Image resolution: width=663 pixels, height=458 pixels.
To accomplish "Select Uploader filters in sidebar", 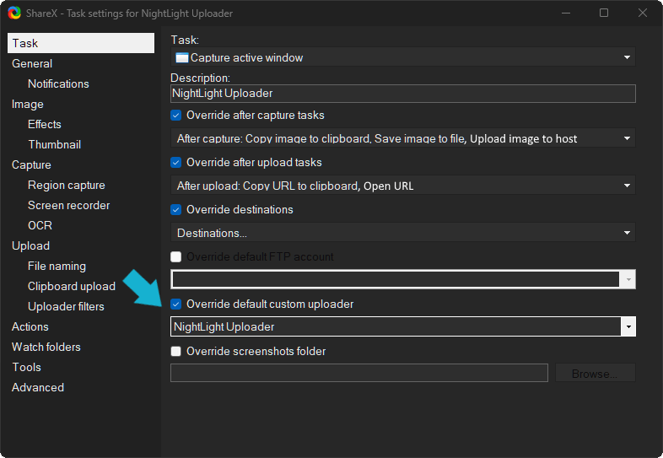I will (66, 306).
